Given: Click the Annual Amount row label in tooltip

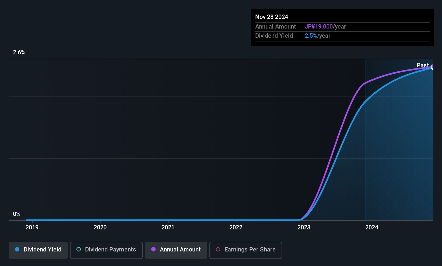Looking at the screenshot, I should point(275,27).
